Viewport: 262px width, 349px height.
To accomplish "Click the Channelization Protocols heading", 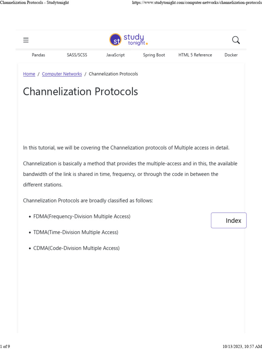I will tap(81, 92).
